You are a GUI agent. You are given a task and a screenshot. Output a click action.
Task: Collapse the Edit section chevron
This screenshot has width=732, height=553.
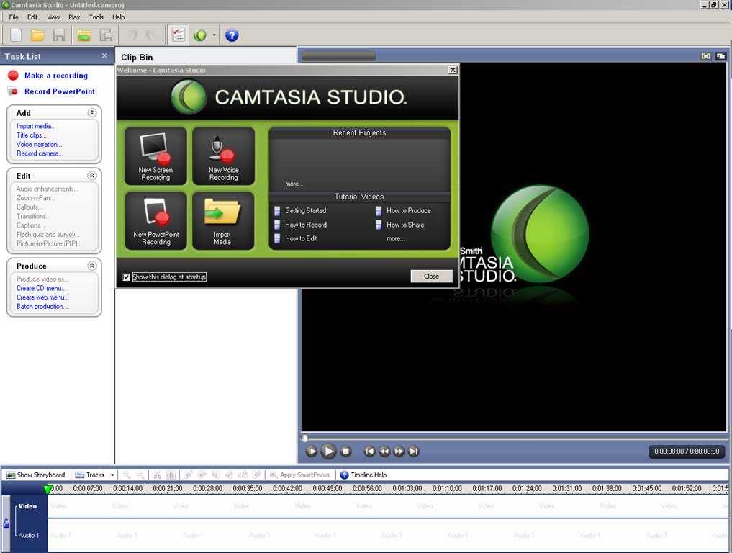[x=92, y=176]
